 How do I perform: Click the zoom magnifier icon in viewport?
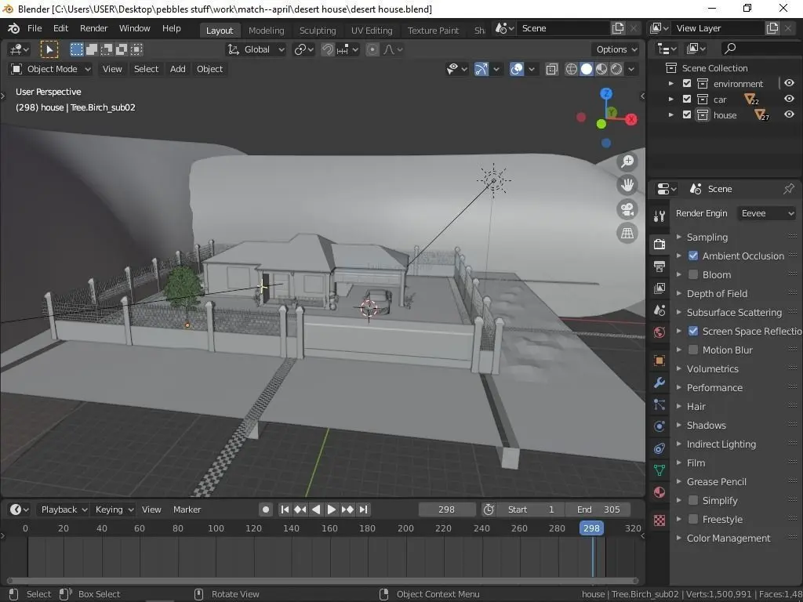click(x=627, y=162)
